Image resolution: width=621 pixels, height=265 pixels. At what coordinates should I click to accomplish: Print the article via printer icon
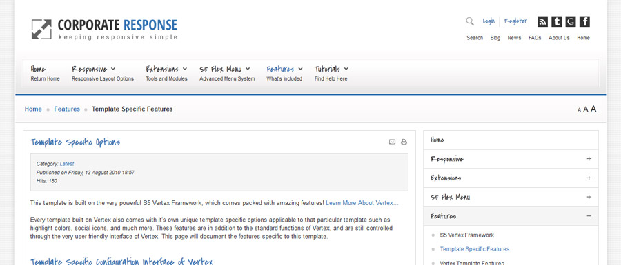404,142
